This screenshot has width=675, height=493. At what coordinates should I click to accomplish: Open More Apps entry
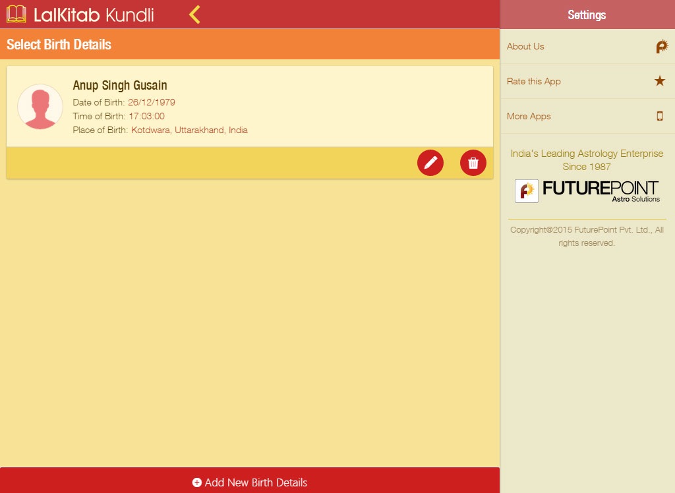pos(587,116)
